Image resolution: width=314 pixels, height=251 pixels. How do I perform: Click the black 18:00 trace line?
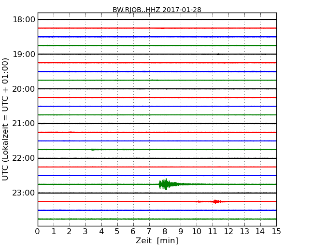[x=157, y=19]
